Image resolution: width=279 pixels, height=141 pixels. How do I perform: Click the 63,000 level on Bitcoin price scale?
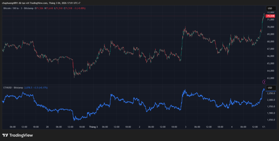(271, 78)
